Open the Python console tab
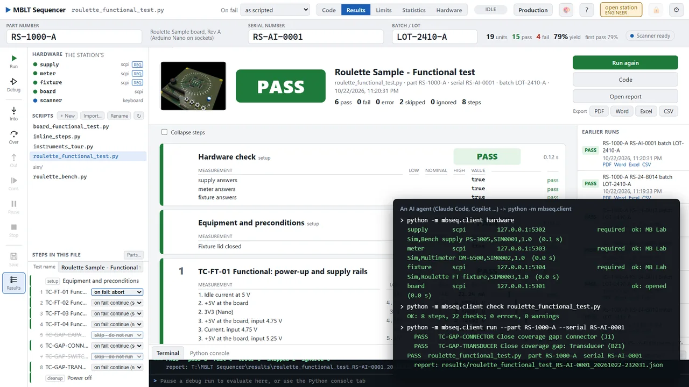Viewport: 689px width, 387px height. (209, 353)
